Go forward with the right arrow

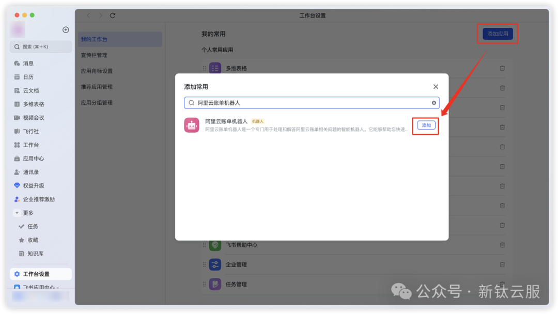[x=100, y=15]
